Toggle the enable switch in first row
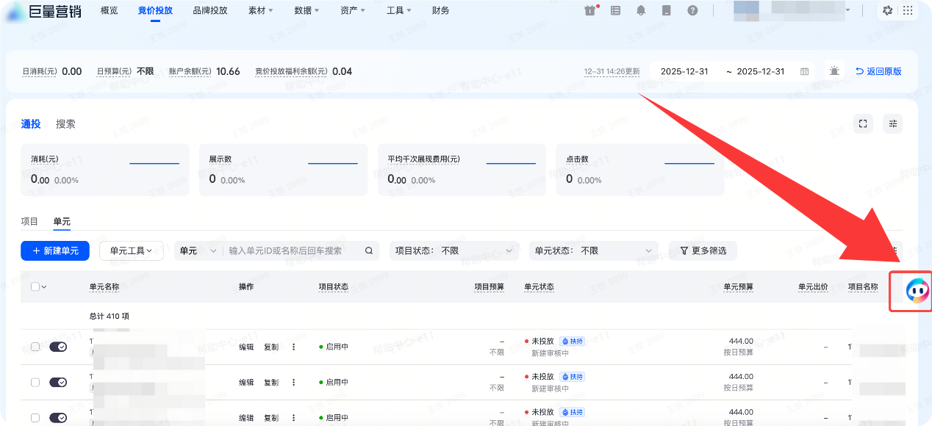 [58, 347]
